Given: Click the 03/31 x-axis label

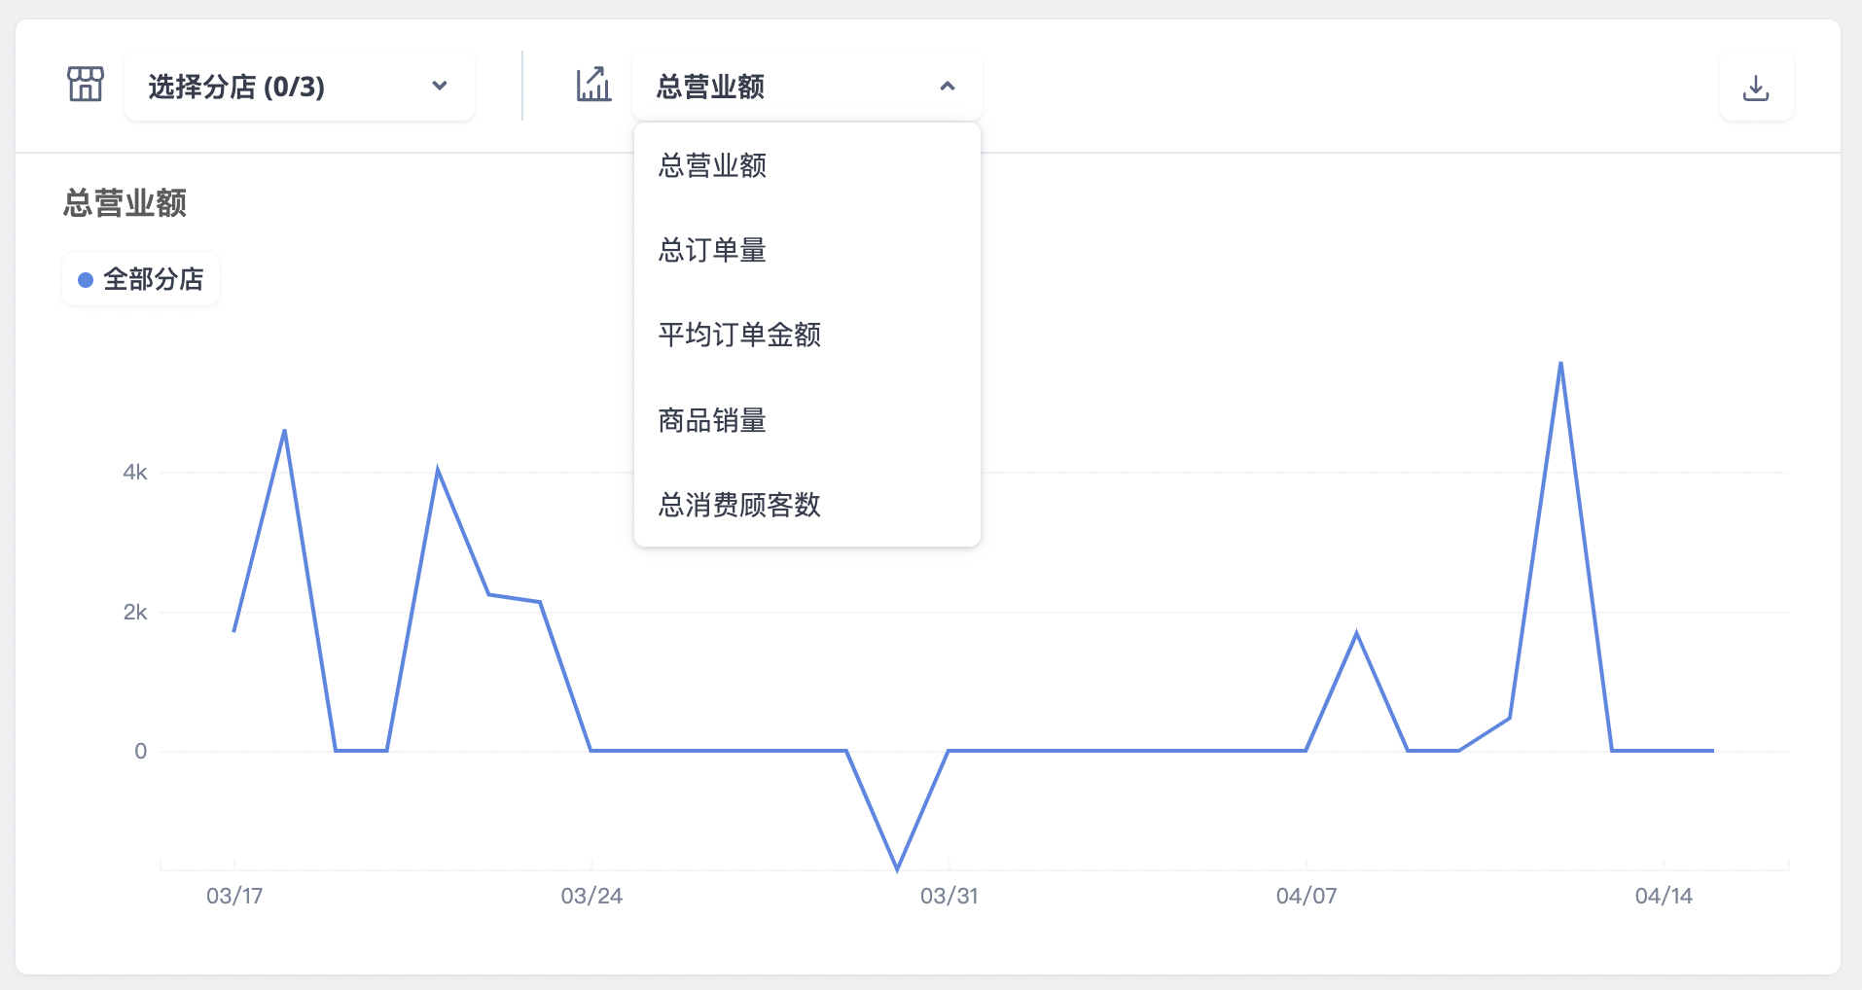Looking at the screenshot, I should coord(949,896).
